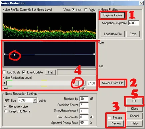Select Left channel view radio button
The width and height of the screenshot is (145, 129).
73,10
